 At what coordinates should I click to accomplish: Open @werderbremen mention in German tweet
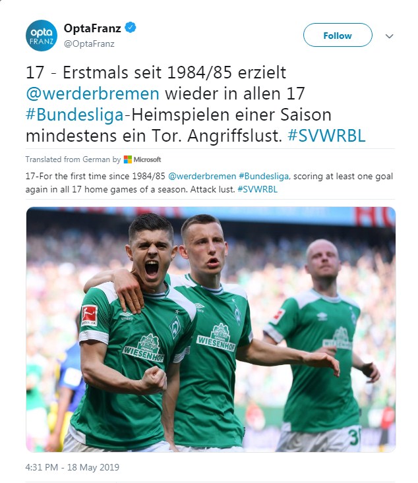pyautogui.click(x=92, y=94)
